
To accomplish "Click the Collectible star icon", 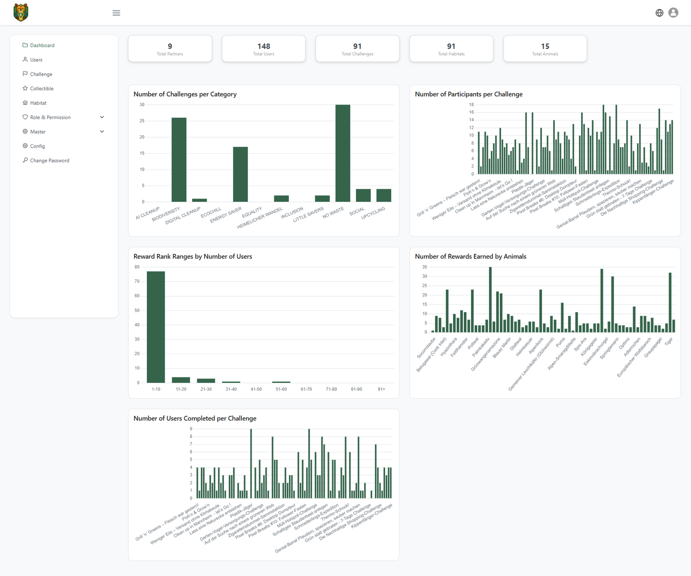I will tap(25, 88).
